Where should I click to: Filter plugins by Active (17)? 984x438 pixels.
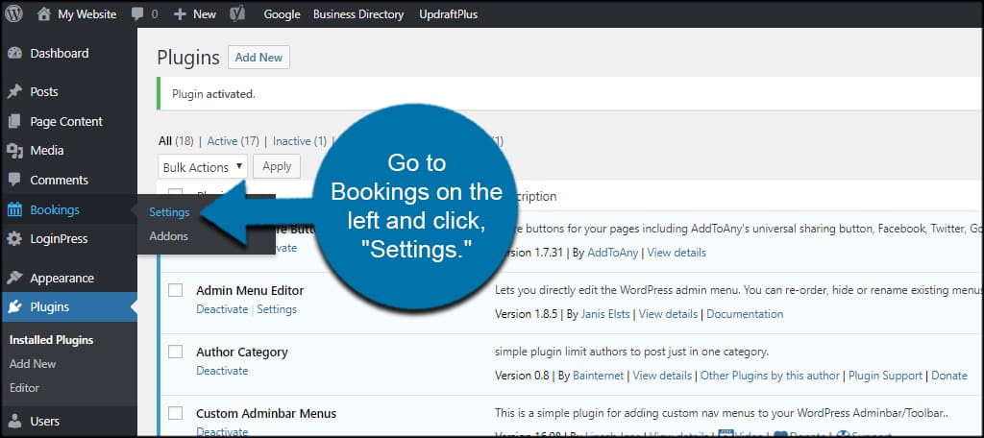click(233, 141)
